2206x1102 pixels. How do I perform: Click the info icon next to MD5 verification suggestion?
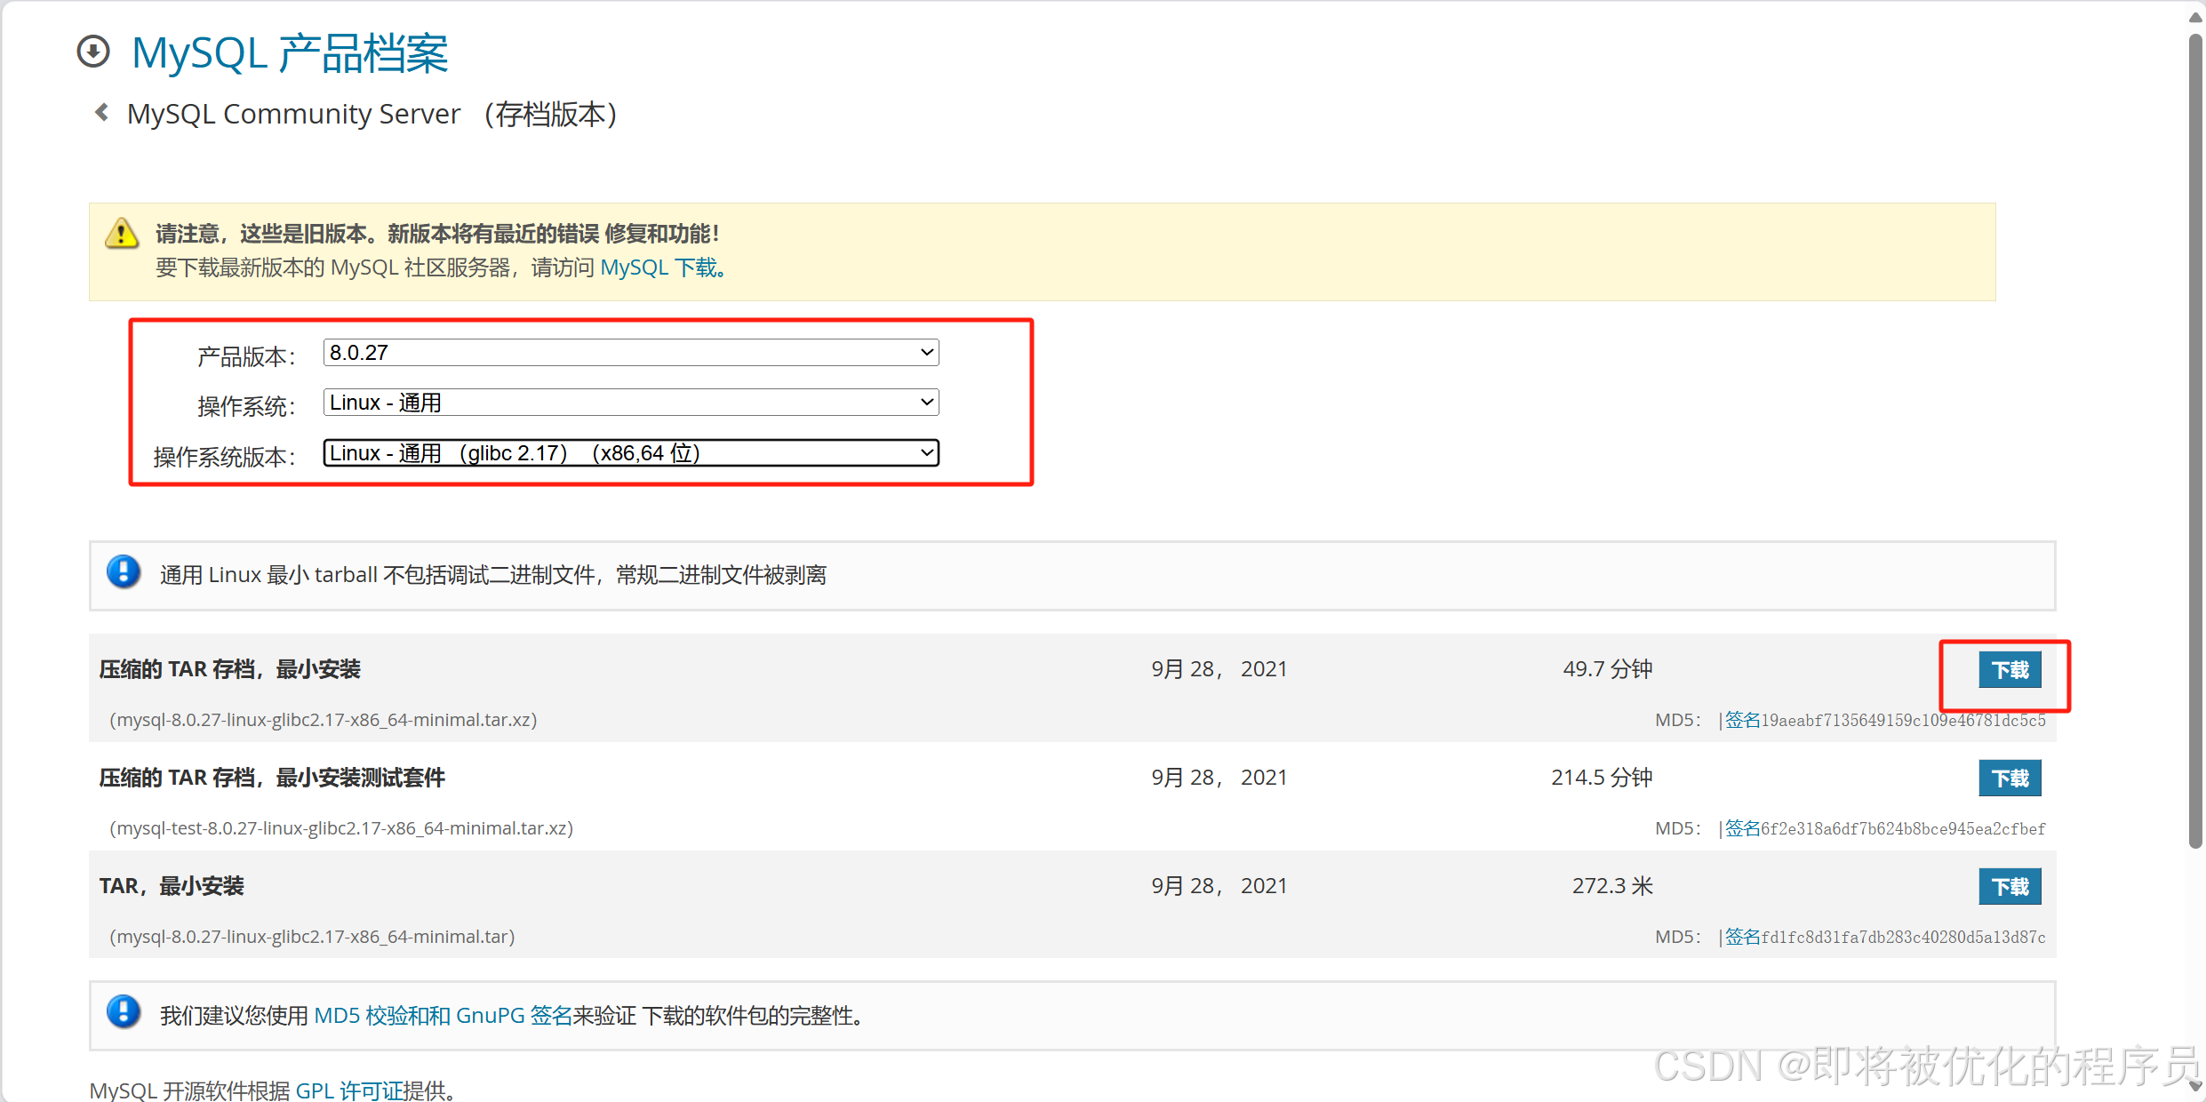click(x=124, y=1012)
